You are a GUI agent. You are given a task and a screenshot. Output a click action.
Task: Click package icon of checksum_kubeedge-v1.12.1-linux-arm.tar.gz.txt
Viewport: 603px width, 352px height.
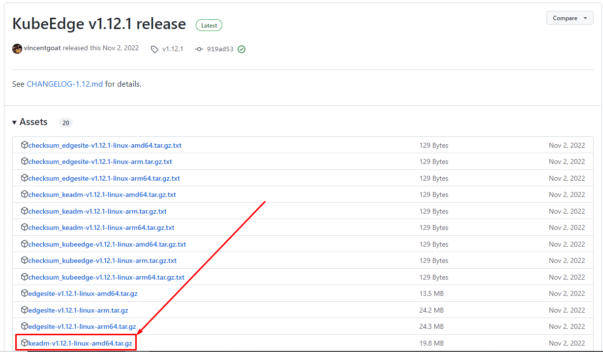tap(25, 260)
